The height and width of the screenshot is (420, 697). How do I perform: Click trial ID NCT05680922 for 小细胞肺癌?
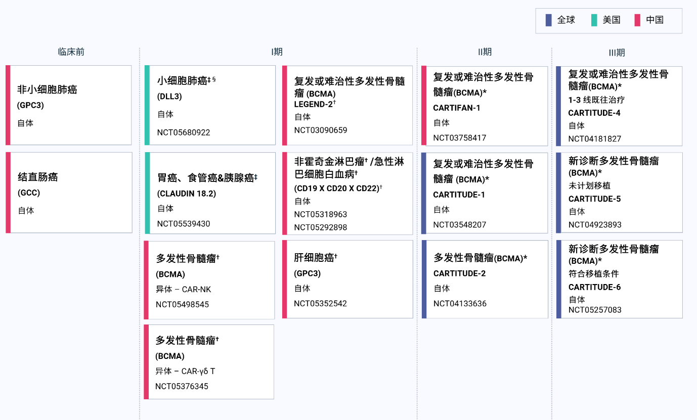(184, 132)
